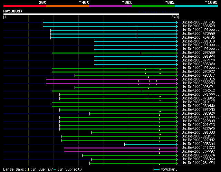Choose the UniRef100_B9I9V4 entry
The width and height of the screenshot is (221, 172).
coord(198,56)
